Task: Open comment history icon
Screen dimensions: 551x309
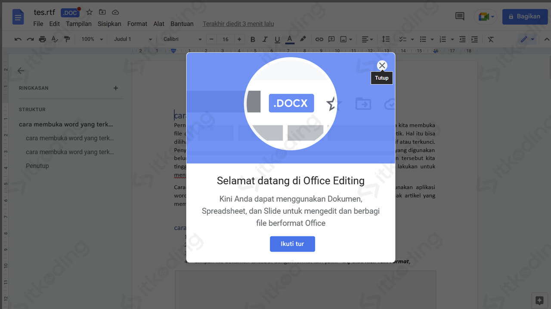Action: [460, 16]
